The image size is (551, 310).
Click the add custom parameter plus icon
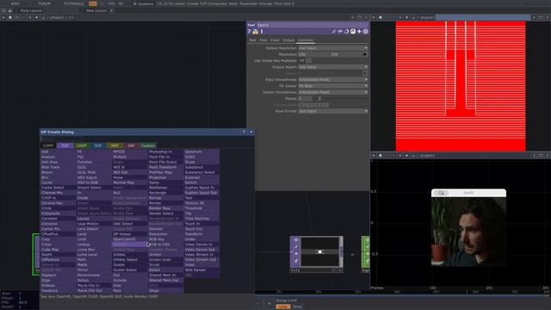click(359, 32)
